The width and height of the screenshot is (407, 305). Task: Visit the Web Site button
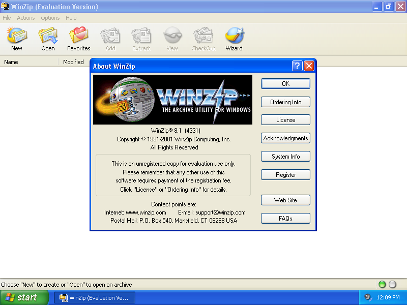(x=285, y=200)
